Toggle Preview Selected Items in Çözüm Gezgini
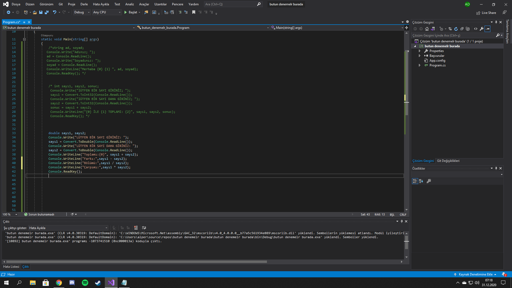This screenshot has height=288, width=512. point(487,29)
